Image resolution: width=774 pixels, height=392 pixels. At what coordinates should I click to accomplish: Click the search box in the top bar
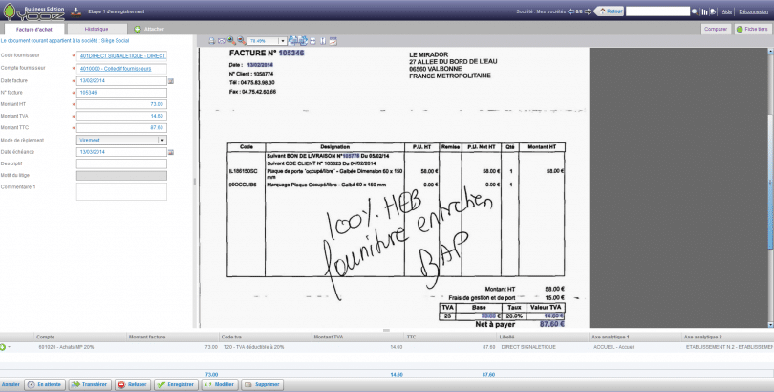(x=657, y=11)
